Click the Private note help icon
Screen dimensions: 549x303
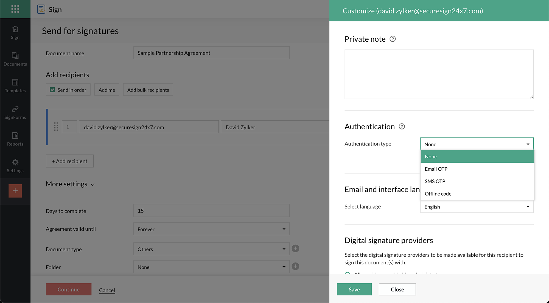393,39
